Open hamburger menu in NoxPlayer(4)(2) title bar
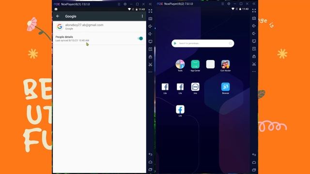 (222, 4)
